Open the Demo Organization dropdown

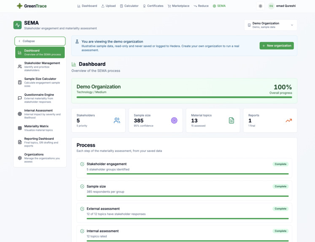[271, 25]
